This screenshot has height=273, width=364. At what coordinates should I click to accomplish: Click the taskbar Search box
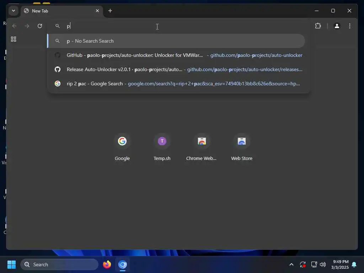pos(59,264)
